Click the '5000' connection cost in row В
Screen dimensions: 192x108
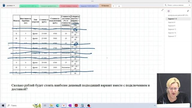click(x=55, y=38)
